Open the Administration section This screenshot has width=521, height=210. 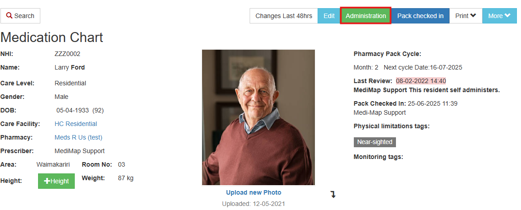366,16
